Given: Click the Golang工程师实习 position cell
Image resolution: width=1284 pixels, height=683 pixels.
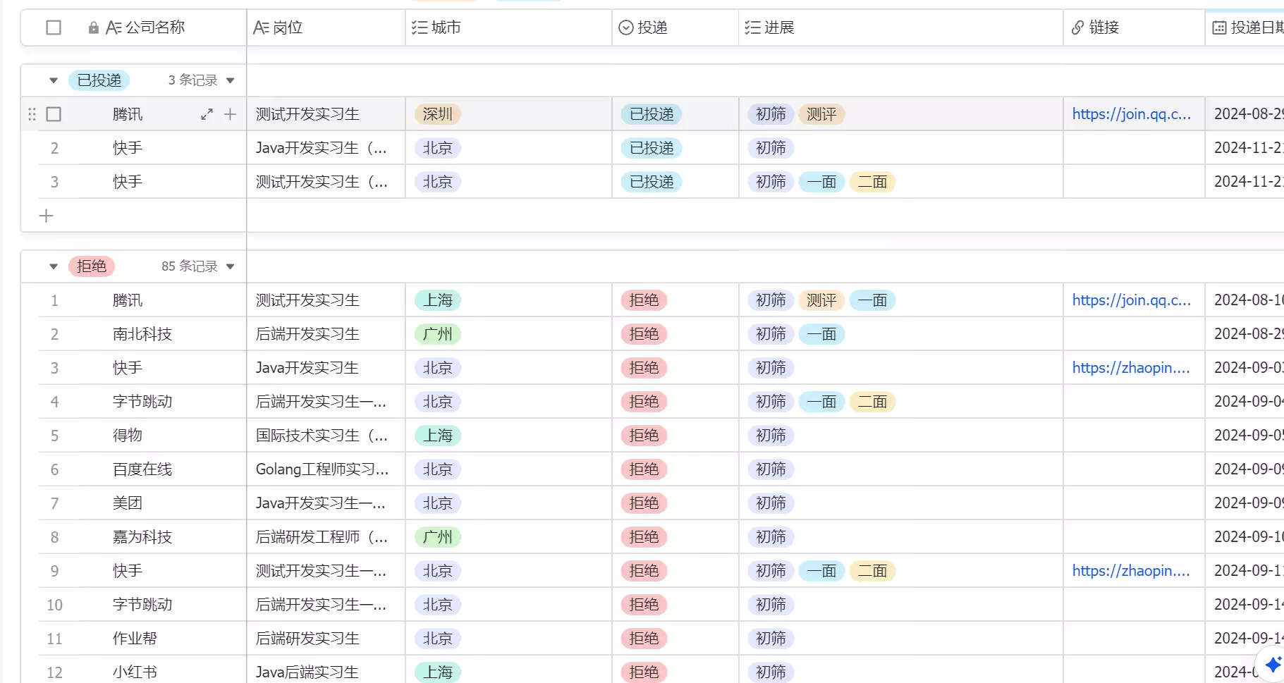Looking at the screenshot, I should (x=326, y=469).
